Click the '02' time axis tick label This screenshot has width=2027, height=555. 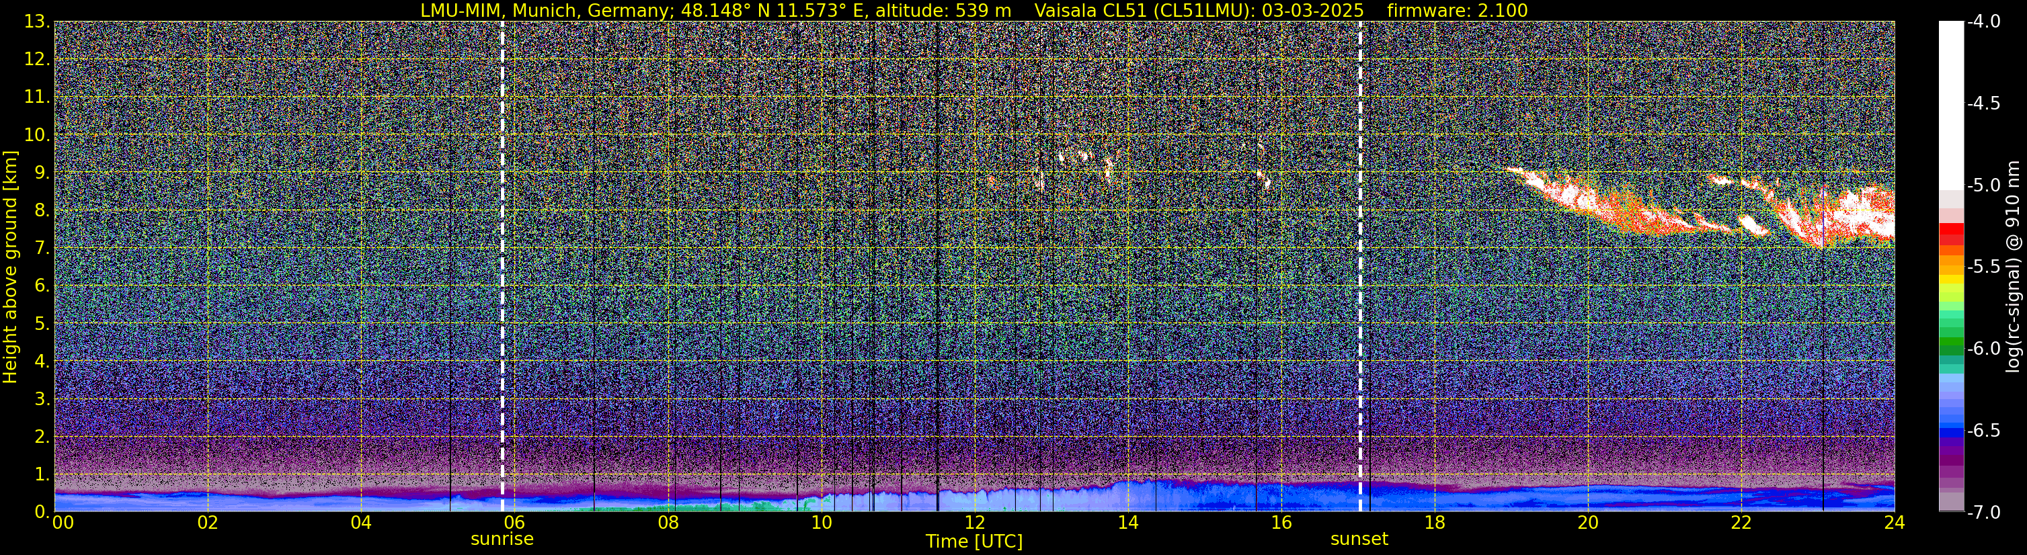(208, 523)
